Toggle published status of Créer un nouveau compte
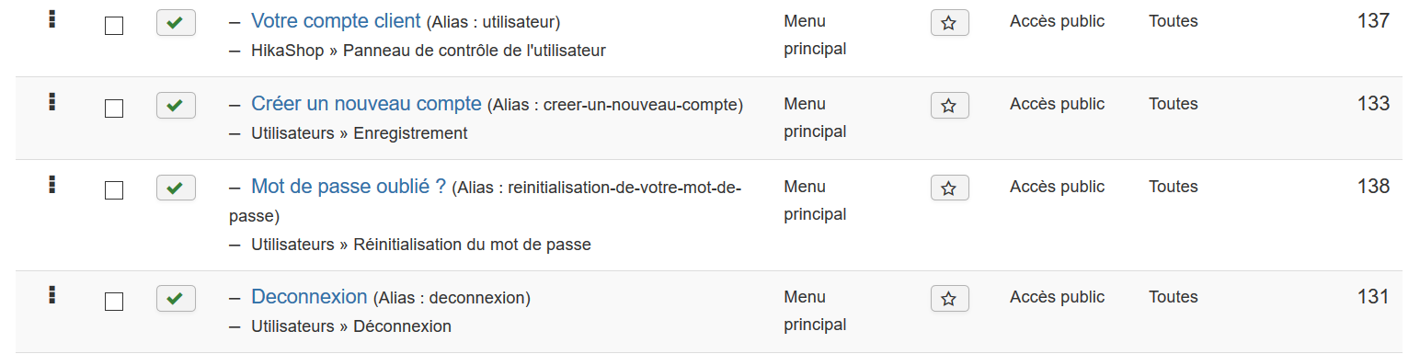 [176, 106]
